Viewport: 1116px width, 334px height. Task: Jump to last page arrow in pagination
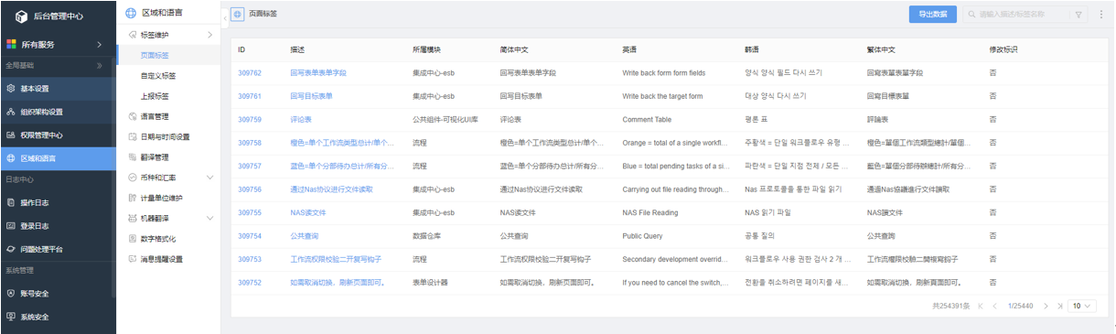click(1060, 306)
